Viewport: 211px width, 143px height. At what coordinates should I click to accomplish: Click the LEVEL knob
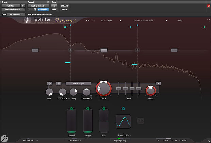pyautogui.click(x=151, y=90)
